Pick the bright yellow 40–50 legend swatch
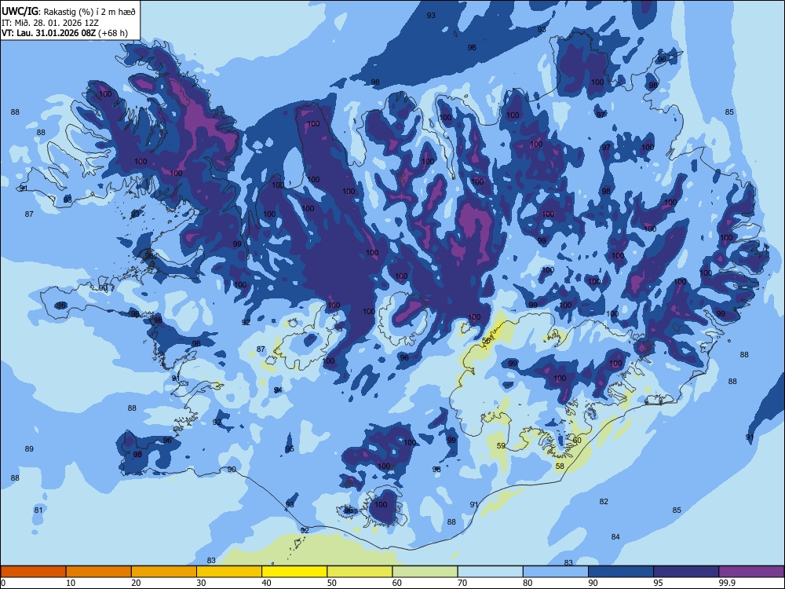The height and width of the screenshot is (589, 785). pyautogui.click(x=294, y=572)
